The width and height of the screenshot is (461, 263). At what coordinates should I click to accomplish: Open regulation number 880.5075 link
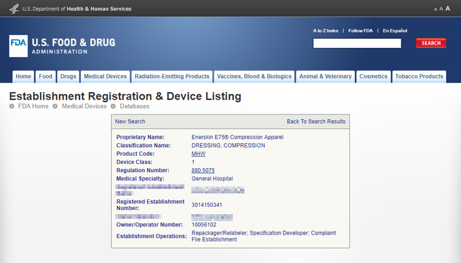pos(203,170)
